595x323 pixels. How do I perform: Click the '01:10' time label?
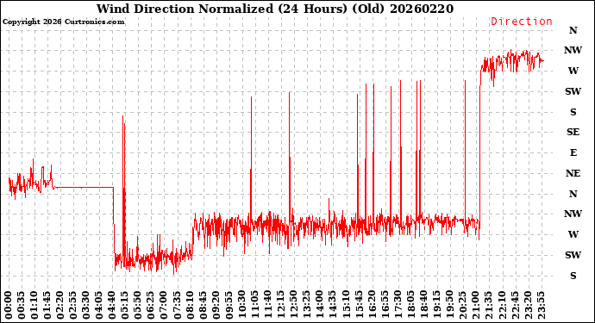point(34,306)
